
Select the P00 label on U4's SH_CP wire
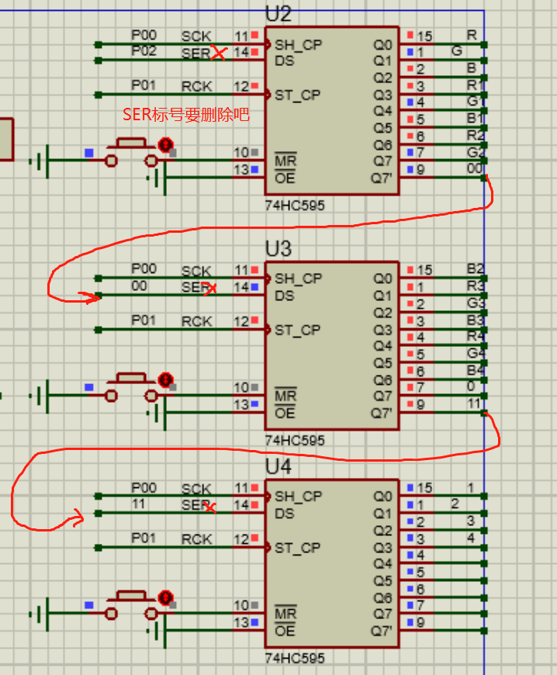pyautogui.click(x=144, y=488)
